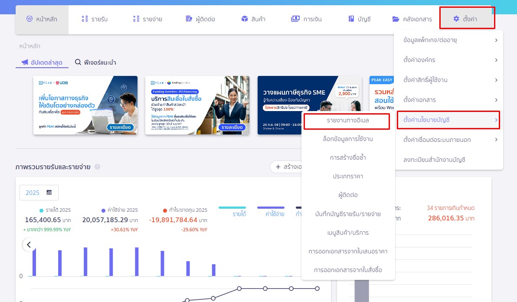Open ตั้งค่านโยบายบัญชี settings entry
Viewport: 517px width, 302px height.
click(x=448, y=120)
